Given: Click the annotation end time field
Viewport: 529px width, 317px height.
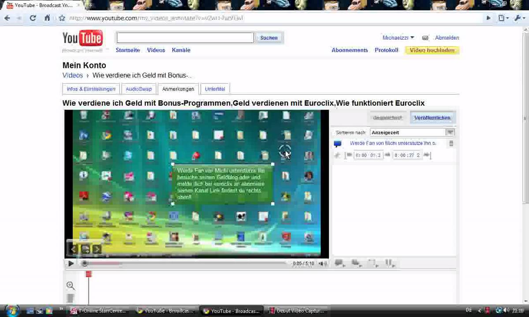Looking at the screenshot, I should click(407, 155).
